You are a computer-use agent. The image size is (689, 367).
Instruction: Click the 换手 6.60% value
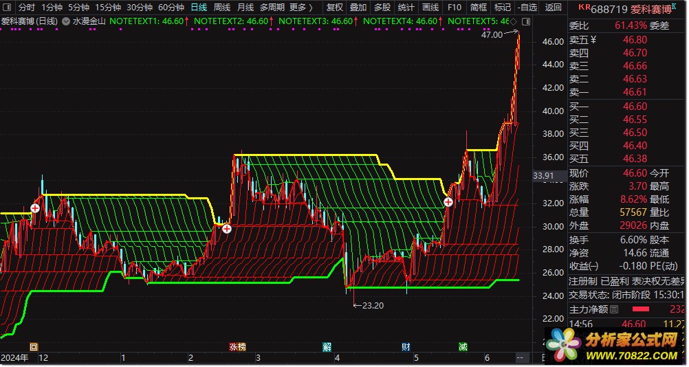[633, 240]
